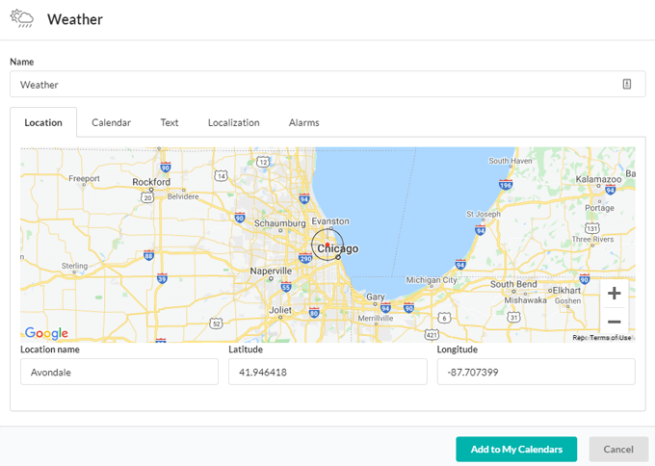Click the Google logo on the map
The height and width of the screenshot is (466, 655).
click(x=46, y=333)
